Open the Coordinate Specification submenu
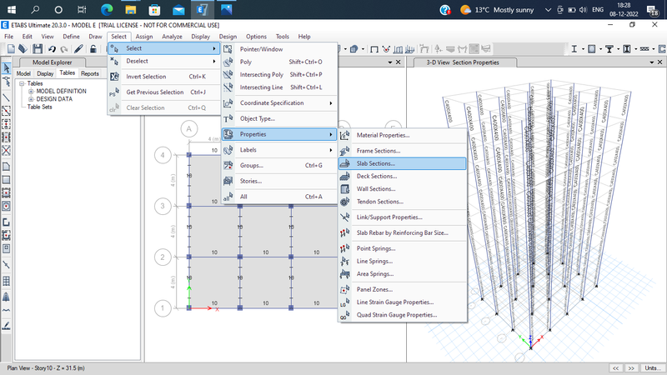 point(279,102)
